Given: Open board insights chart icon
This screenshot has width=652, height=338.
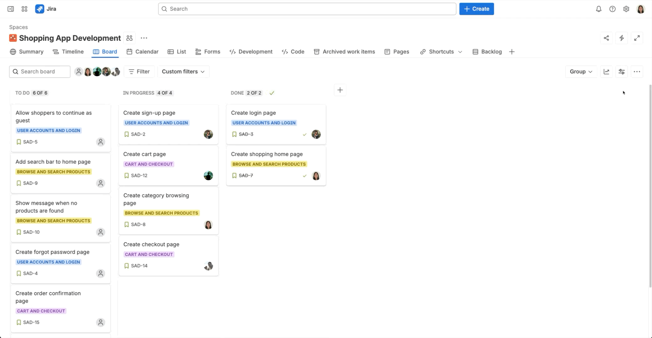Looking at the screenshot, I should click(606, 72).
